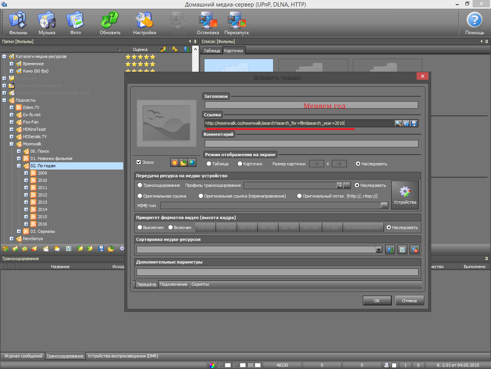Image resolution: width=491 pixels, height=369 pixels.
Task: Click the search icon in Ссылка field
Action: pos(398,123)
